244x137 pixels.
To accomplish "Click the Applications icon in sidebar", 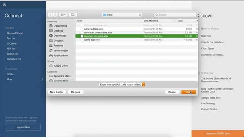I will (51, 56).
